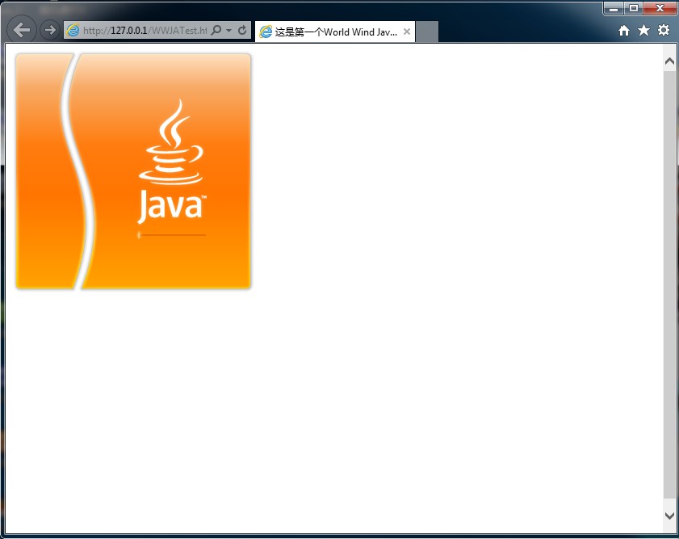Viewport: 679px width, 539px height.
Task: Open Tools menu with the gear icon
Action: 664,30
